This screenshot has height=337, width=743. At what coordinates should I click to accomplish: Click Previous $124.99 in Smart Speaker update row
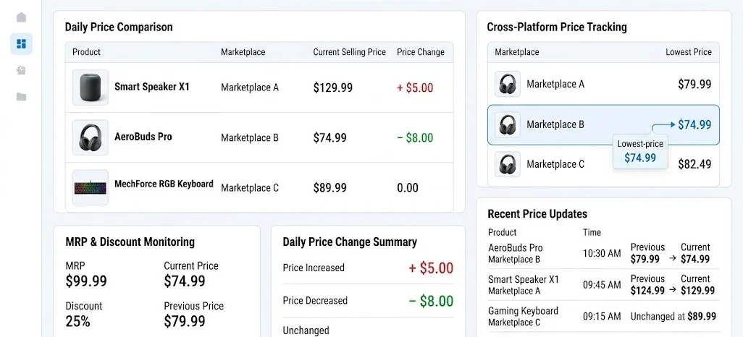(x=647, y=285)
